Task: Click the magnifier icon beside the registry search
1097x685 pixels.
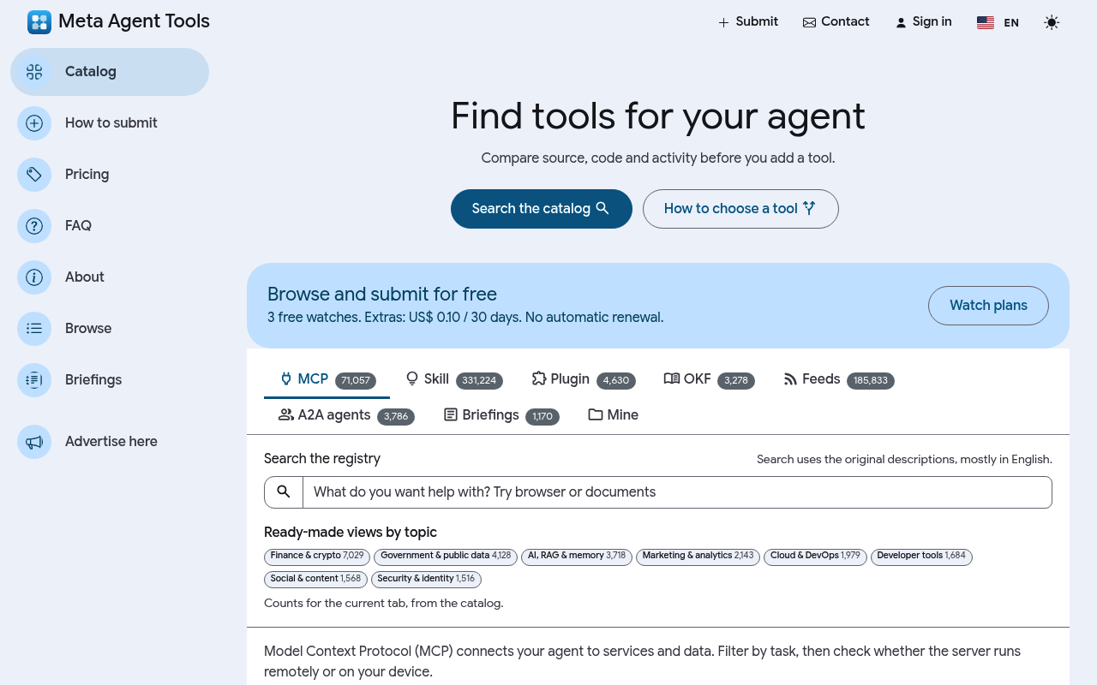Action: (284, 492)
